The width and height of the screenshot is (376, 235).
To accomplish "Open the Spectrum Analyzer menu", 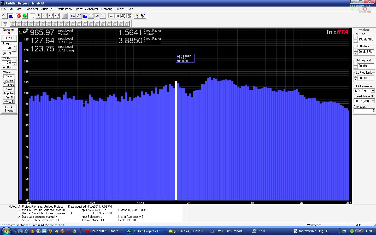I will (86, 9).
